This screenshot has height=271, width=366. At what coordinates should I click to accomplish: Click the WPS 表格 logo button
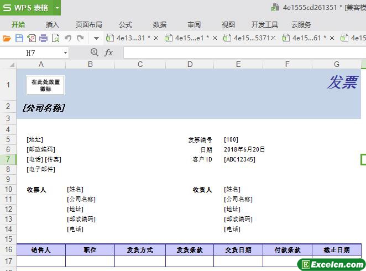click(25, 8)
